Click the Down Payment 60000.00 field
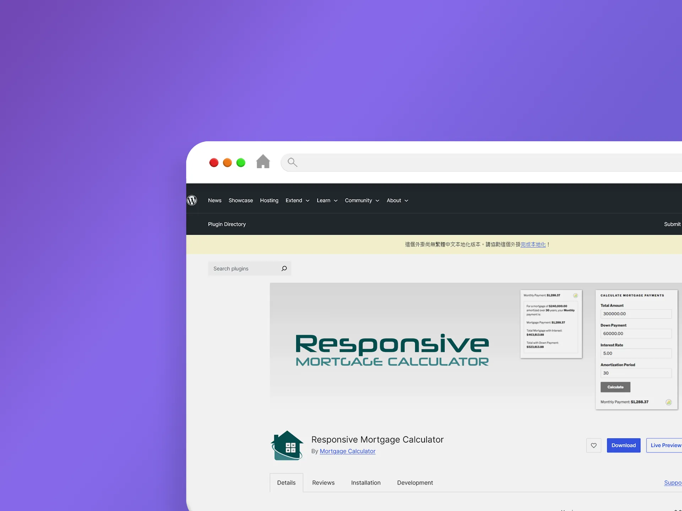The image size is (682, 511). (636, 334)
